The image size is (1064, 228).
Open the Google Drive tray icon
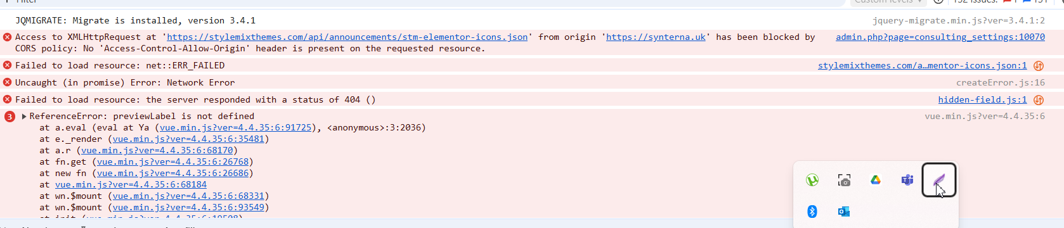[x=876, y=180]
